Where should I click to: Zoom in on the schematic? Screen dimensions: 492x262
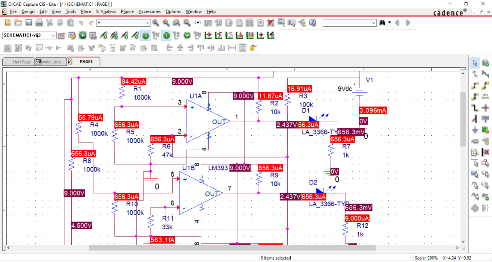[x=156, y=23]
